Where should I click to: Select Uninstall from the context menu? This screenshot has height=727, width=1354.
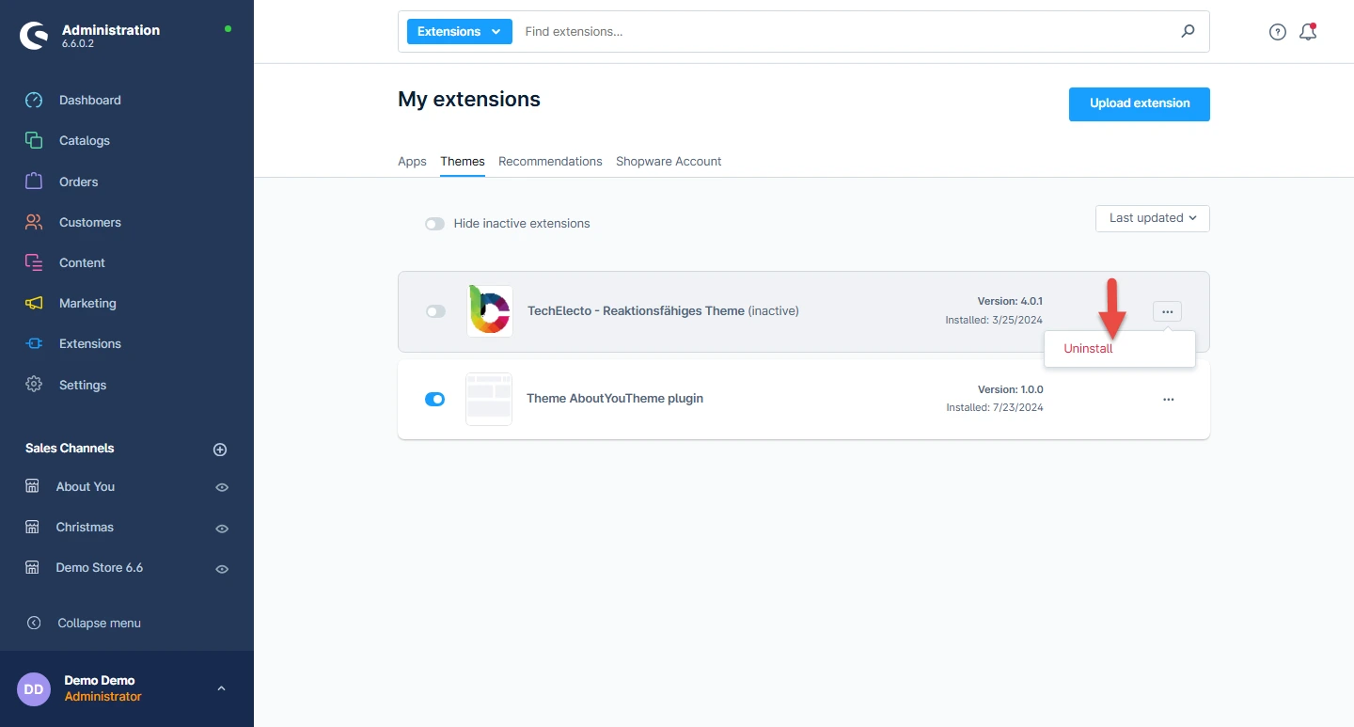[x=1088, y=349]
